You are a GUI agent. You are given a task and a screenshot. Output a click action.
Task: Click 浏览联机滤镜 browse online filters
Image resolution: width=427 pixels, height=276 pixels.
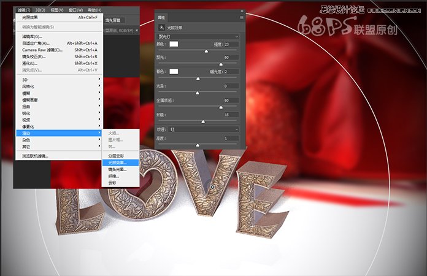60,156
